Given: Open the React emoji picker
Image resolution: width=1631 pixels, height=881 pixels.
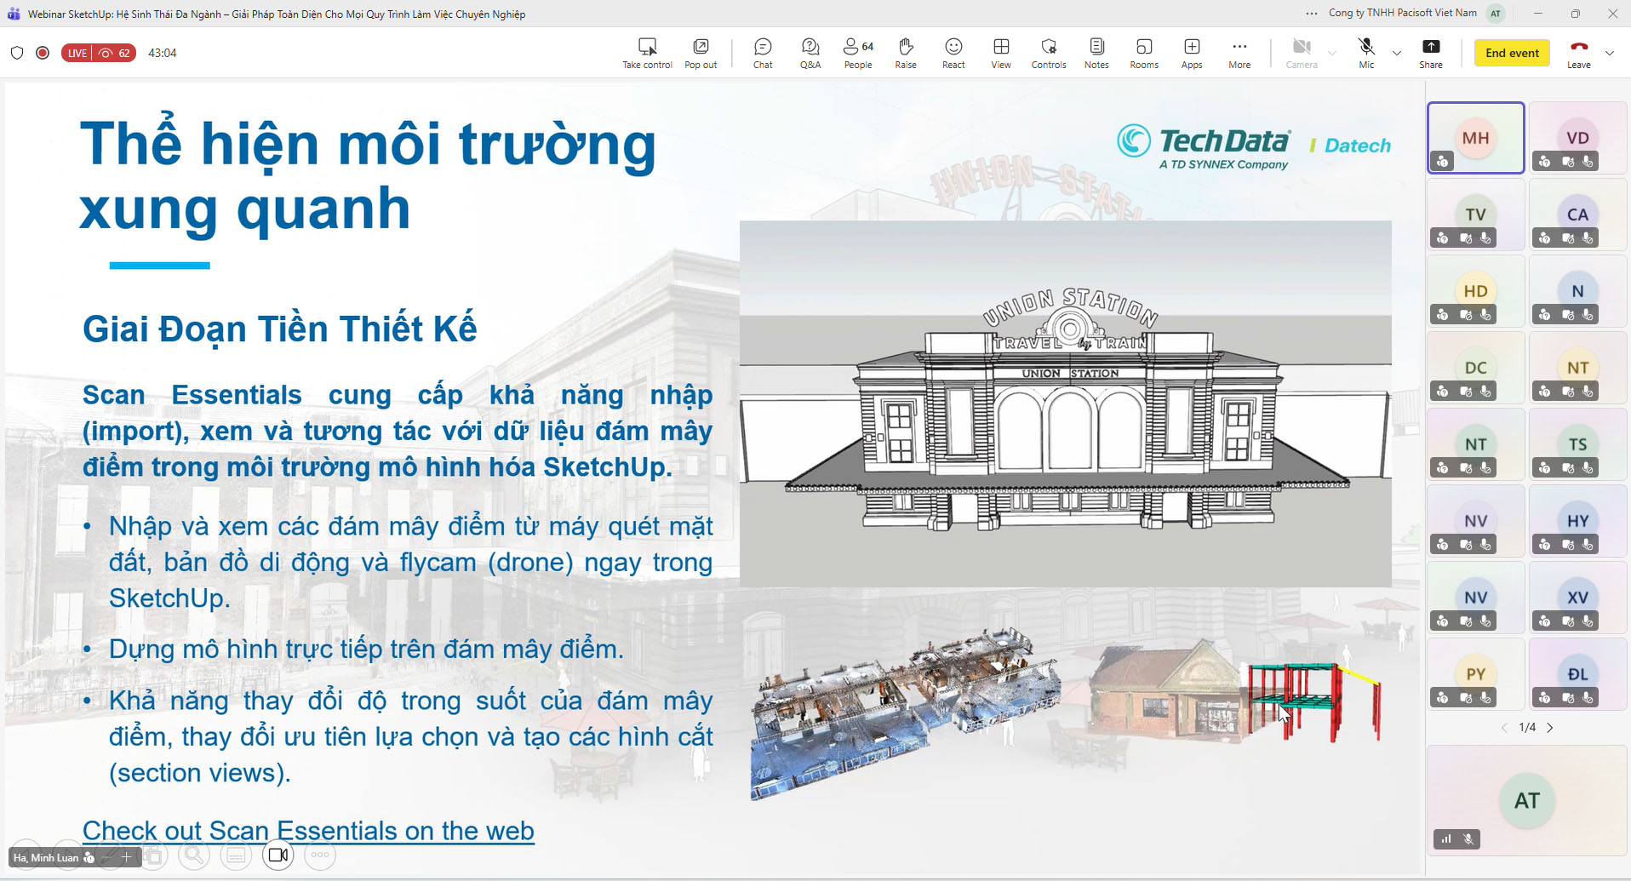Looking at the screenshot, I should pyautogui.click(x=953, y=53).
